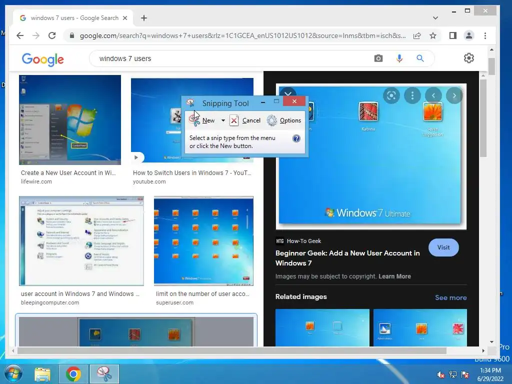Click the horizontal scrollbar thumb

coord(232,350)
